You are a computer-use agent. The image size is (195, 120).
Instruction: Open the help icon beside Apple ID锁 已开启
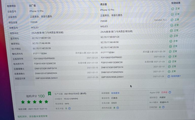pos(170,92)
